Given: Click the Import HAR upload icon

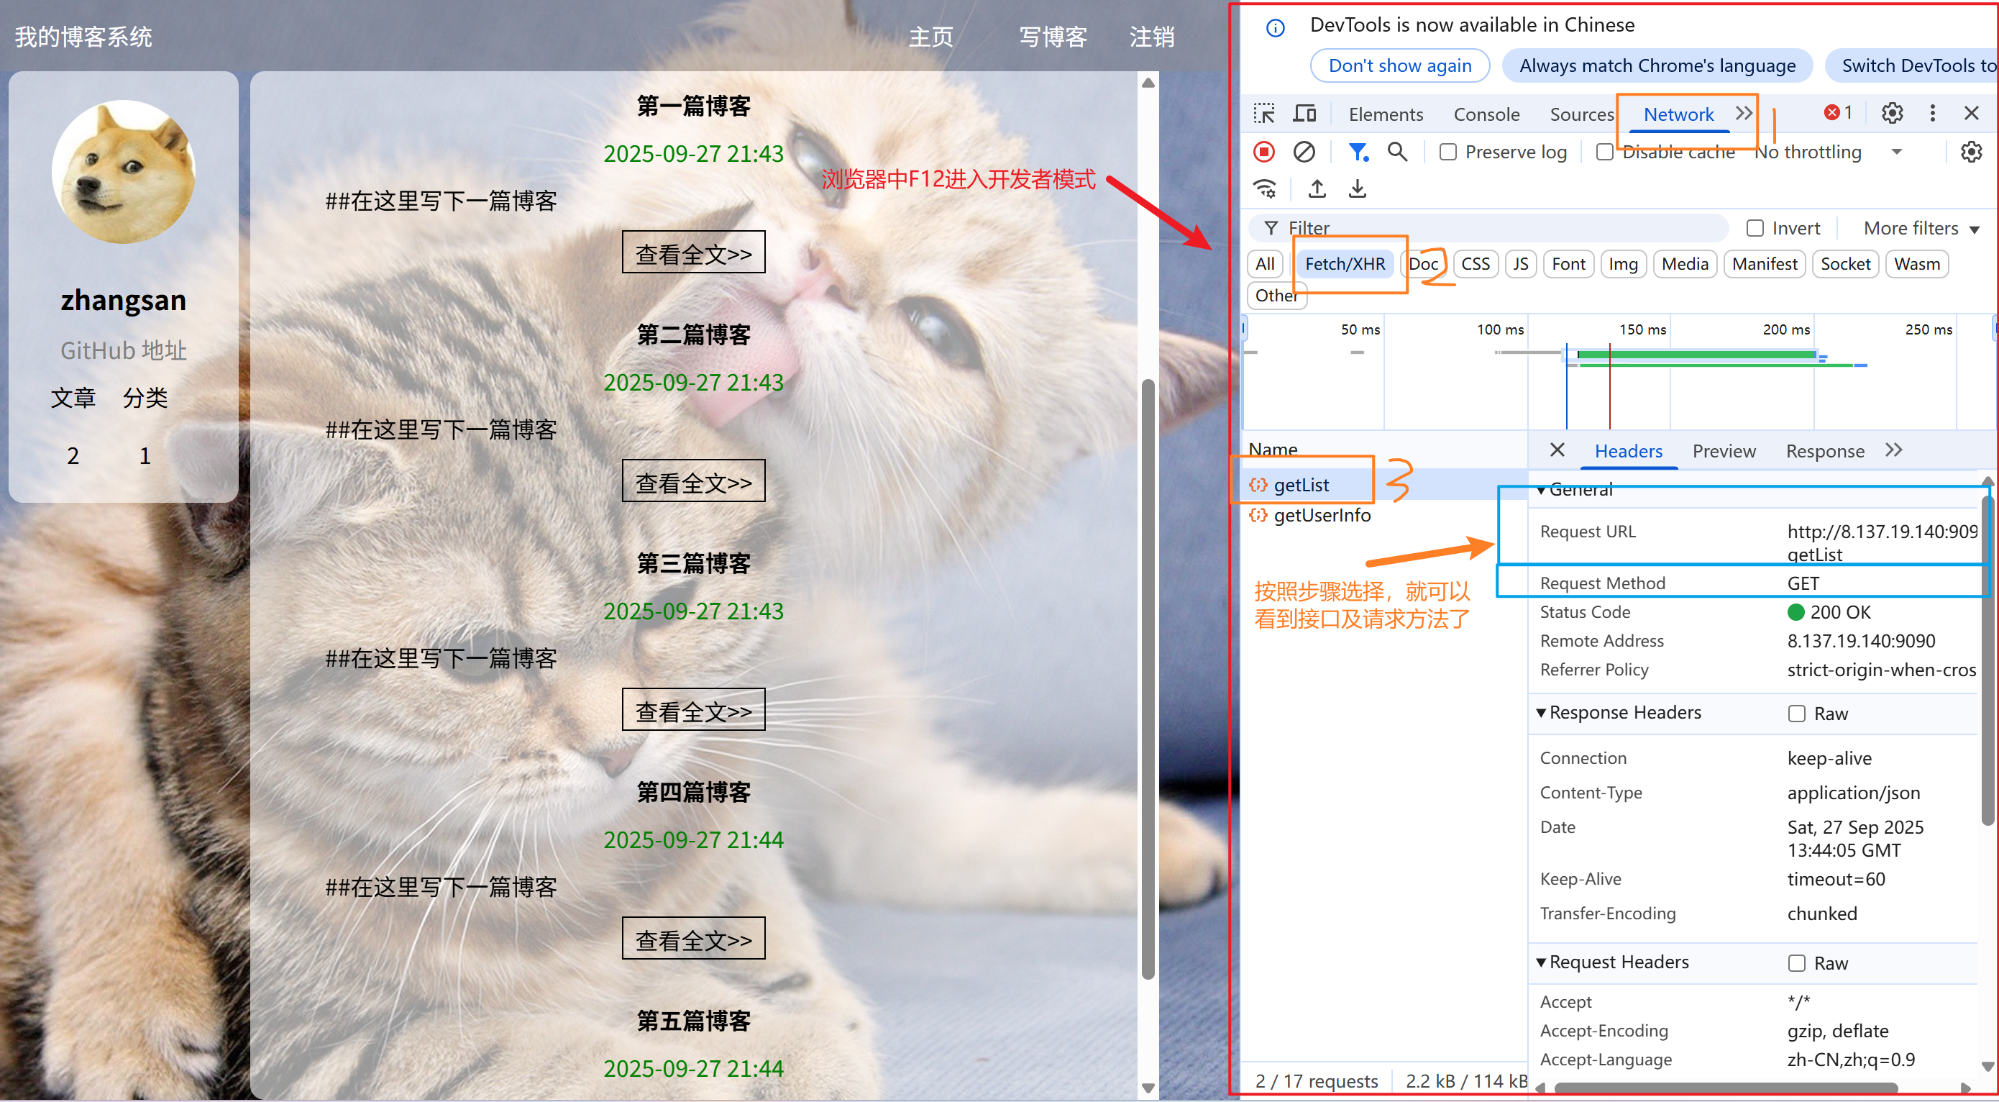Looking at the screenshot, I should point(1317,188).
